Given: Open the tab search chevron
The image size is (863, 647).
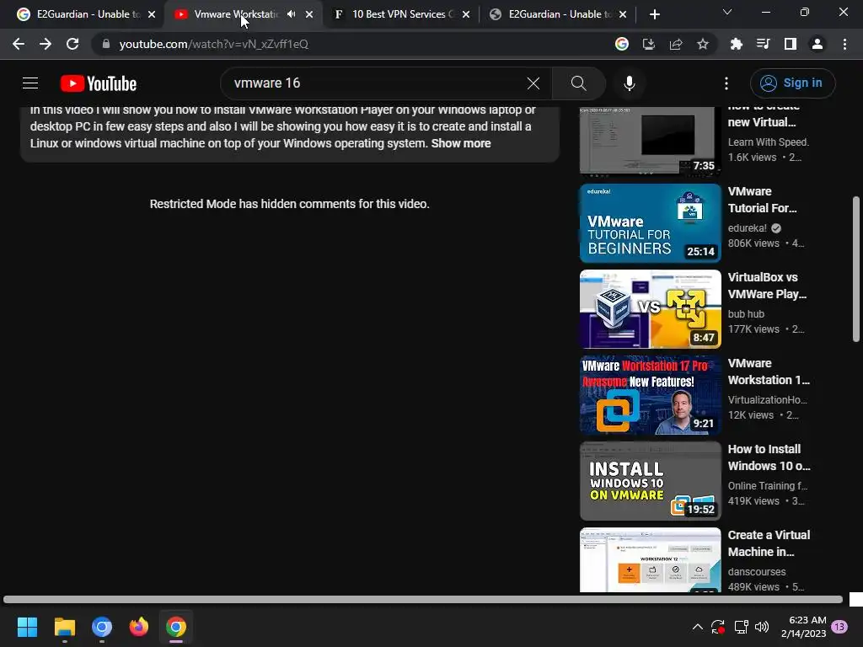Looking at the screenshot, I should point(727,12).
